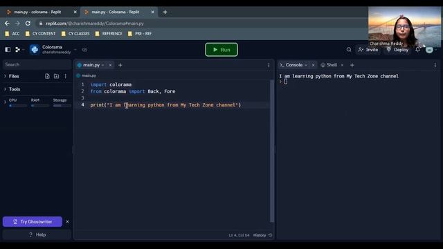
Task: Open Console tab dropdown arrow
Action: click(x=306, y=65)
